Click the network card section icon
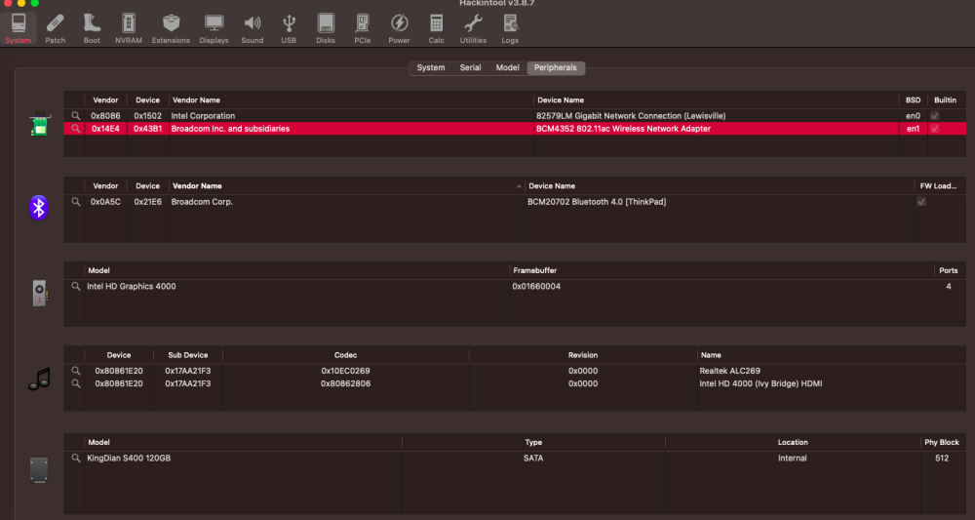This screenshot has height=520, width=975. [x=39, y=124]
